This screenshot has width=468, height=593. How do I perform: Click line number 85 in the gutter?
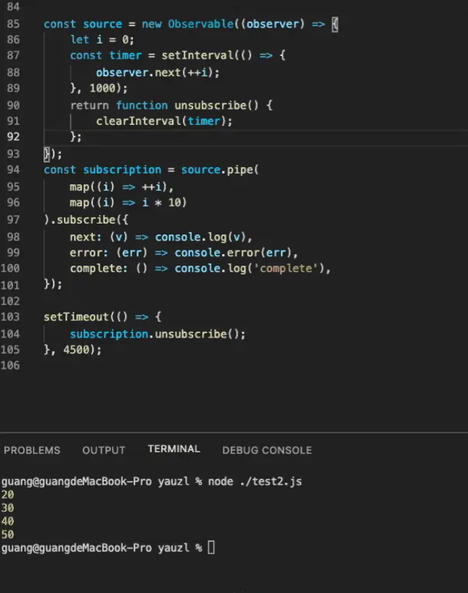[13, 24]
